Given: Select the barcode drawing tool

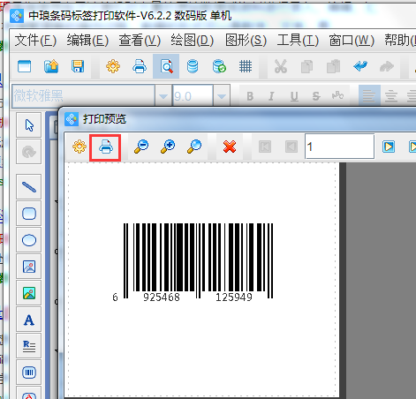Looking at the screenshot, I should pos(29,373).
